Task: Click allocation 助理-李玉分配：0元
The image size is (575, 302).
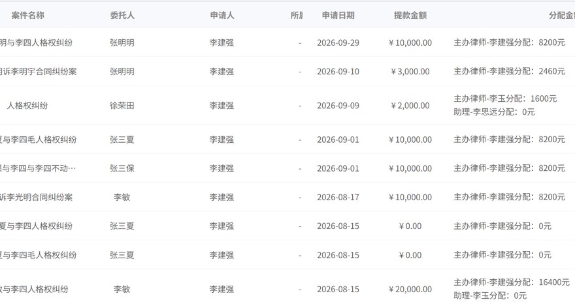Action: 490,295
